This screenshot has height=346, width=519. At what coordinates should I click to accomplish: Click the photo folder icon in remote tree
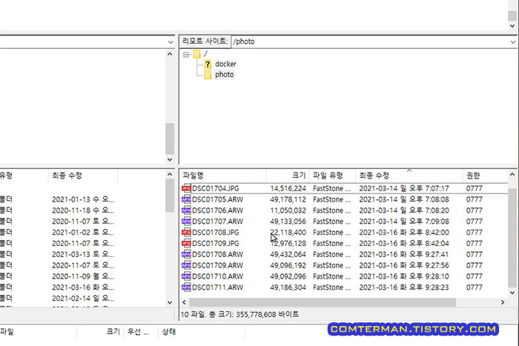(208, 75)
